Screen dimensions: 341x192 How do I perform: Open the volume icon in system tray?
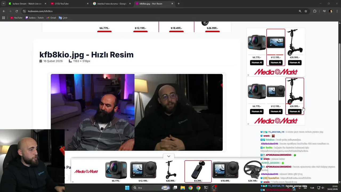pyautogui.click(x=323, y=188)
